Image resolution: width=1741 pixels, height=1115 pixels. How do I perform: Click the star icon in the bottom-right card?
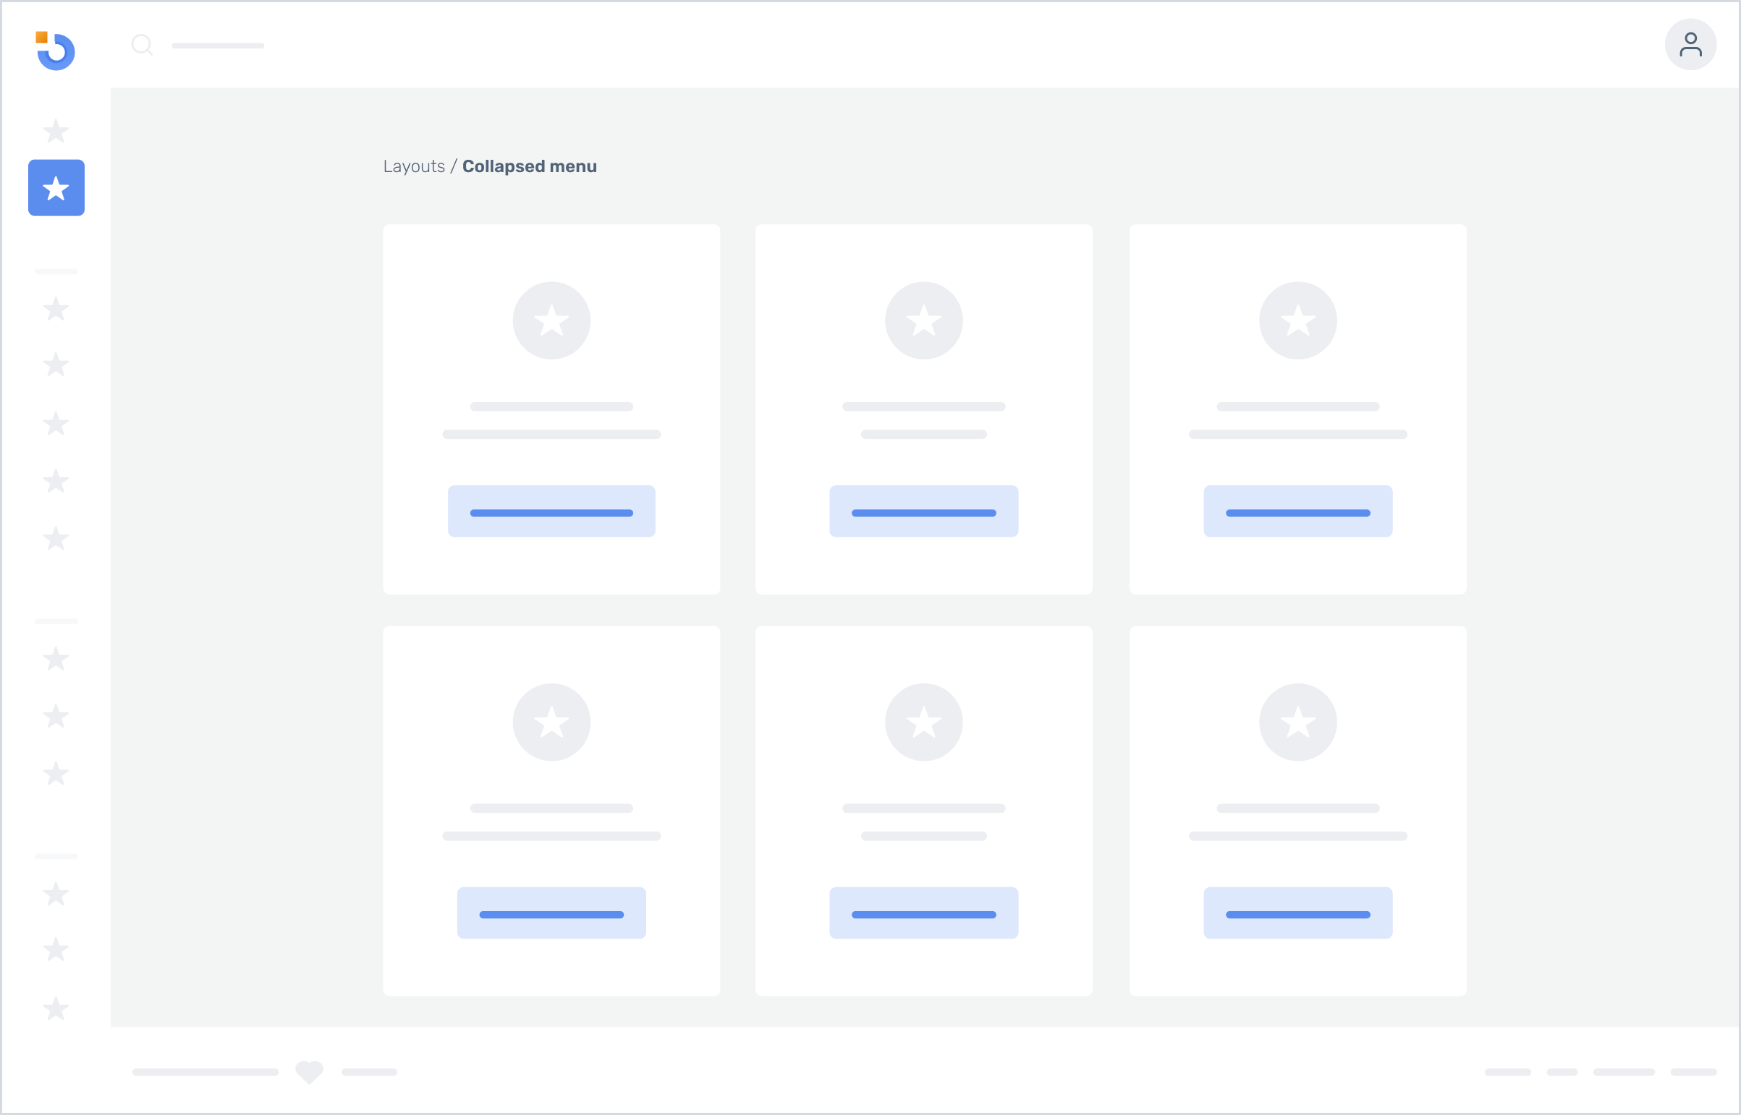click(1297, 721)
